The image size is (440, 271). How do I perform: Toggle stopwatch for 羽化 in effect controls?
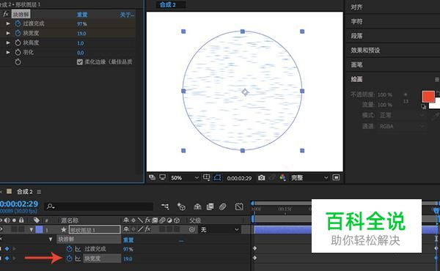18,52
